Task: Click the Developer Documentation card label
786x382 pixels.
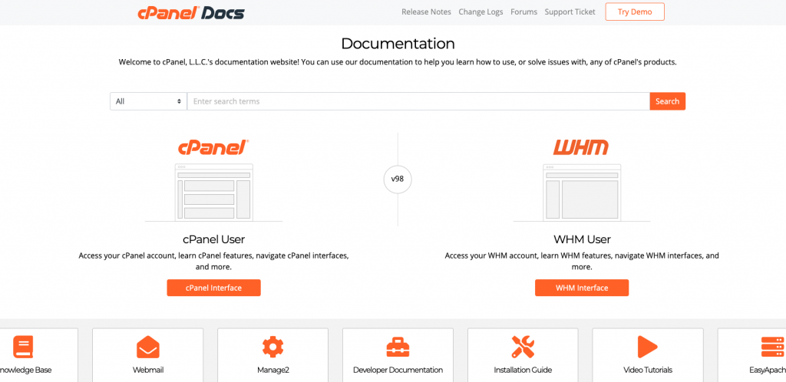Action: click(398, 370)
